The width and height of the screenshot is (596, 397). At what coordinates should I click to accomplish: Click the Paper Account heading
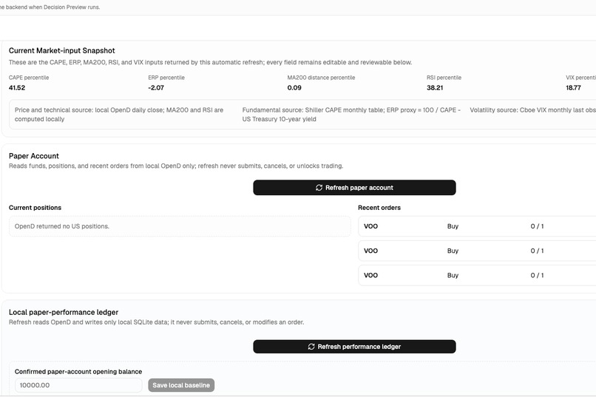34,156
